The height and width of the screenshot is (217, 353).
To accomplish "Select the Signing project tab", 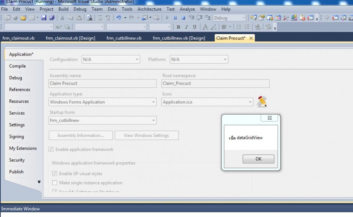I will click(x=17, y=136).
